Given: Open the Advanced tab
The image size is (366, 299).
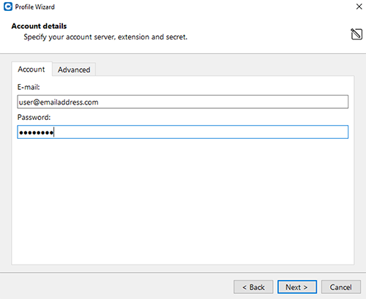Looking at the screenshot, I should 74,69.
